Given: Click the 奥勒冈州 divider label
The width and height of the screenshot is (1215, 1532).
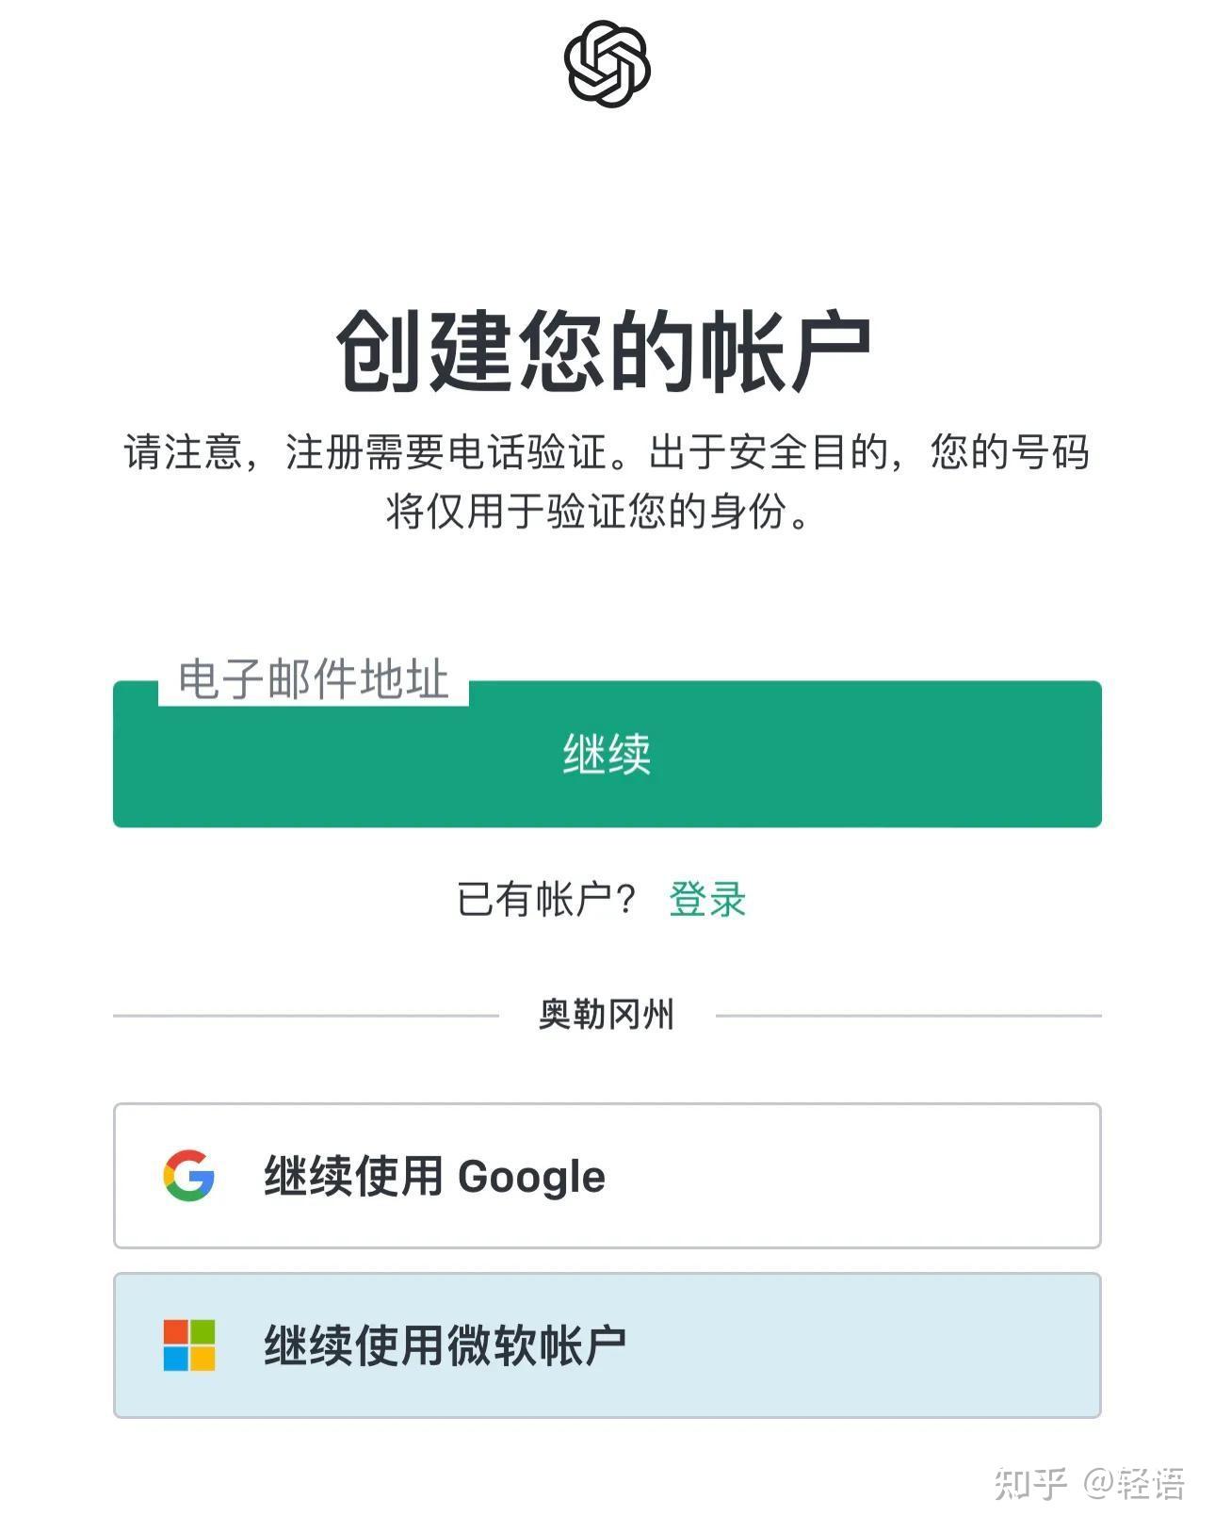Looking at the screenshot, I should click(607, 1015).
